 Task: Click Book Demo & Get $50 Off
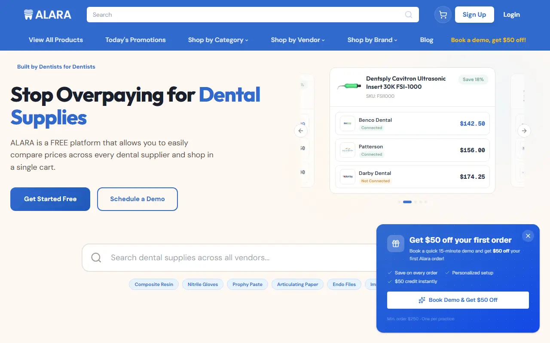[458, 300]
